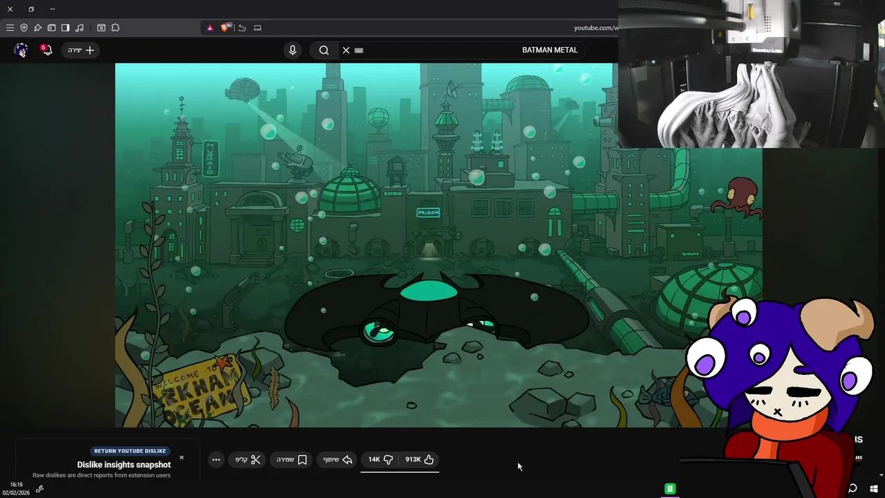This screenshot has width=885, height=498.
Task: Save video with bookmark button
Action: (292, 459)
